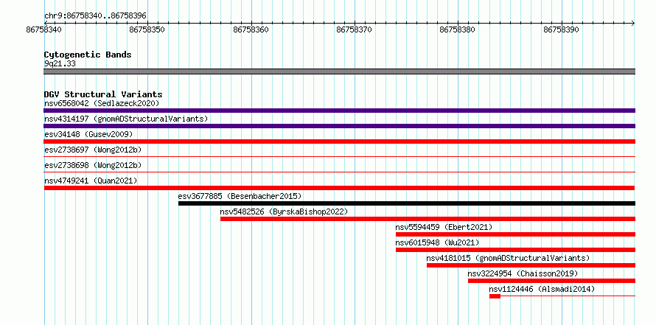Screen dimensions: 656x325
Task: Click the thick red bar under esv34148
Action: (340, 141)
